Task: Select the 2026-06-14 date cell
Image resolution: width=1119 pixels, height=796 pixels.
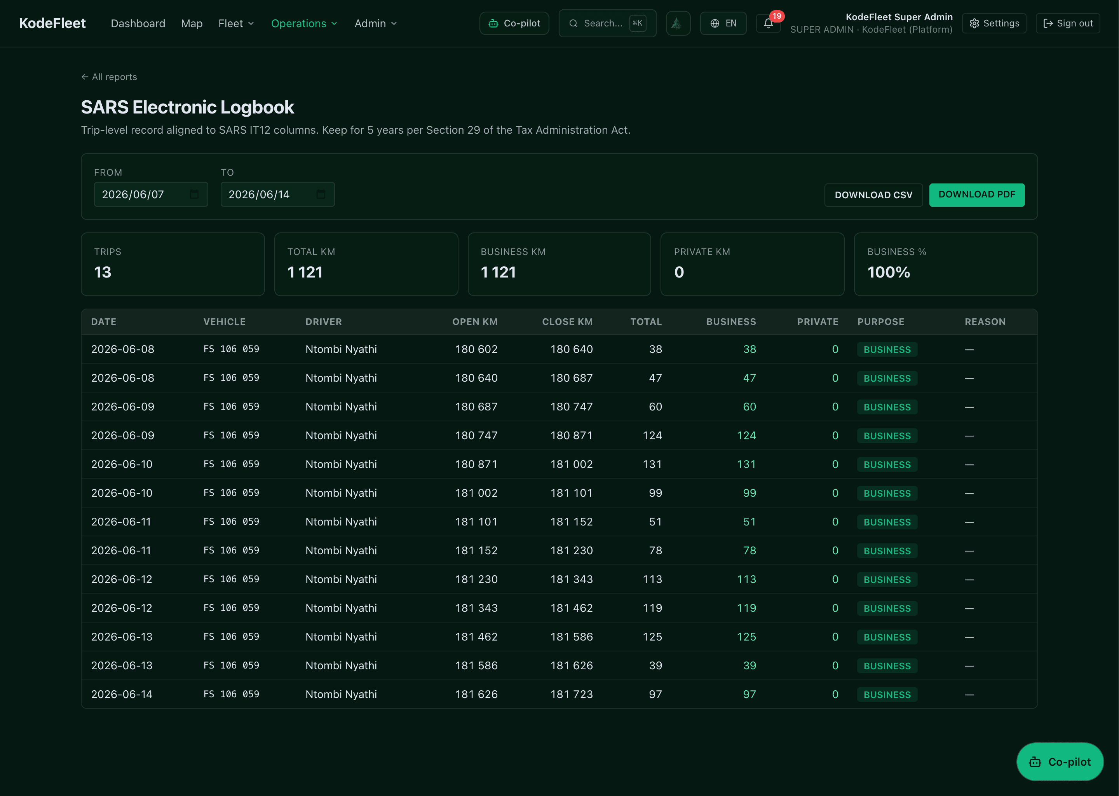Action: point(122,694)
